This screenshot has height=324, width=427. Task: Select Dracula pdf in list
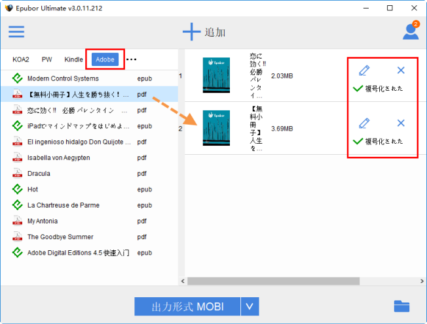tap(89, 173)
